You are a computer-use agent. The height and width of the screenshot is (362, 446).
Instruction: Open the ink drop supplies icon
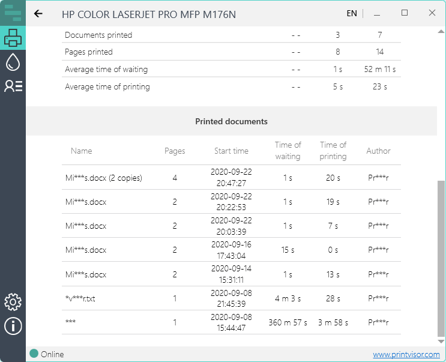tap(13, 62)
